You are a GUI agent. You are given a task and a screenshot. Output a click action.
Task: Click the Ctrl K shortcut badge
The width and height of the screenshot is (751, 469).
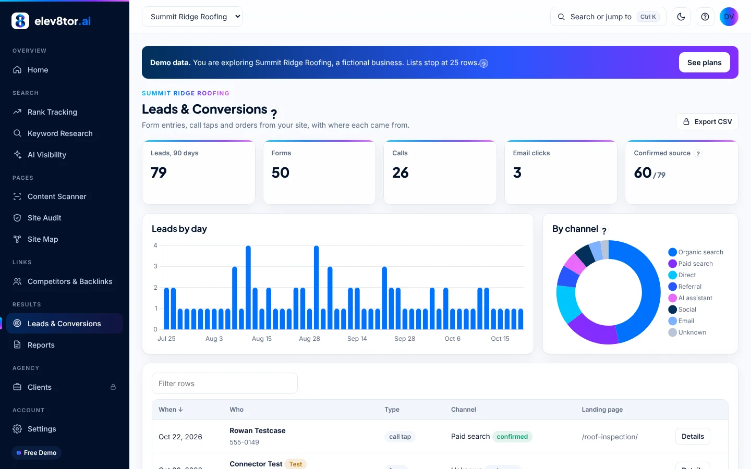tap(648, 17)
